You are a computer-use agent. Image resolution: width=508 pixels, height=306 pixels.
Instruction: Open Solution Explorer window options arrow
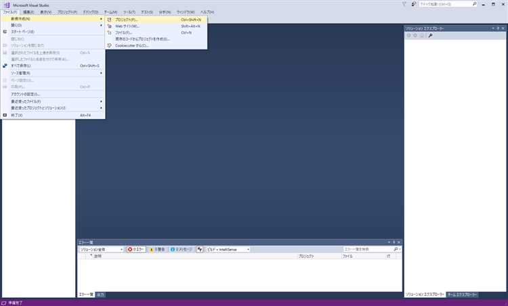[493, 28]
